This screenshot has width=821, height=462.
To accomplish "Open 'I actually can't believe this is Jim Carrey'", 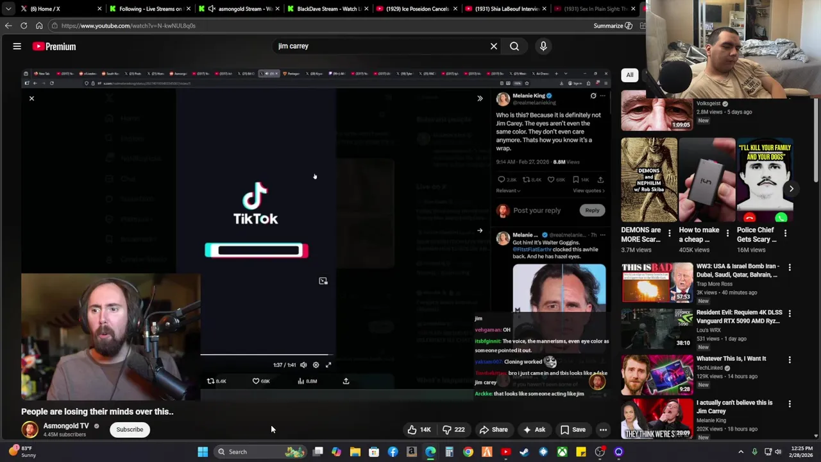I will 734,407.
